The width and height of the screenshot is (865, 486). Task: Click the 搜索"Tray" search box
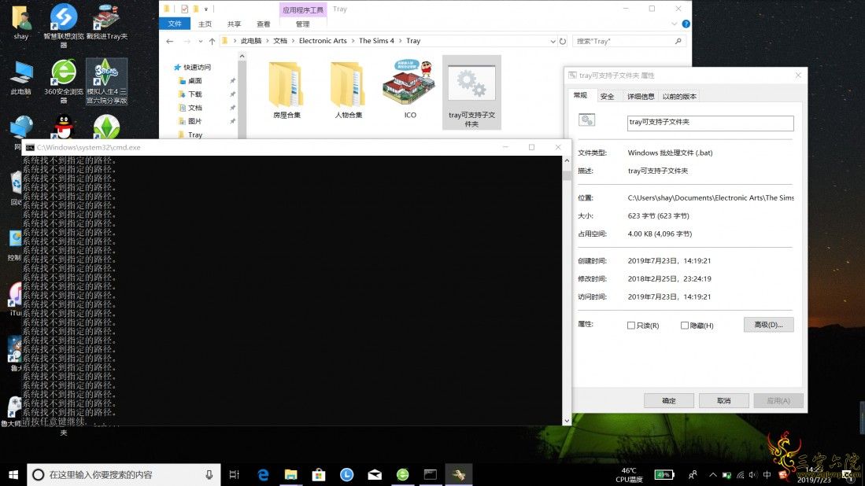point(628,42)
